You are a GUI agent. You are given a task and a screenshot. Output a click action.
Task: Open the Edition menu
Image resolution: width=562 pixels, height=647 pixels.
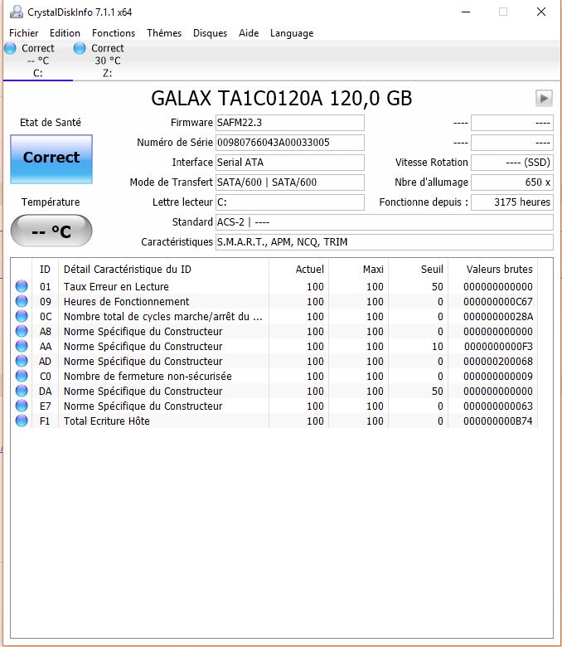(65, 33)
